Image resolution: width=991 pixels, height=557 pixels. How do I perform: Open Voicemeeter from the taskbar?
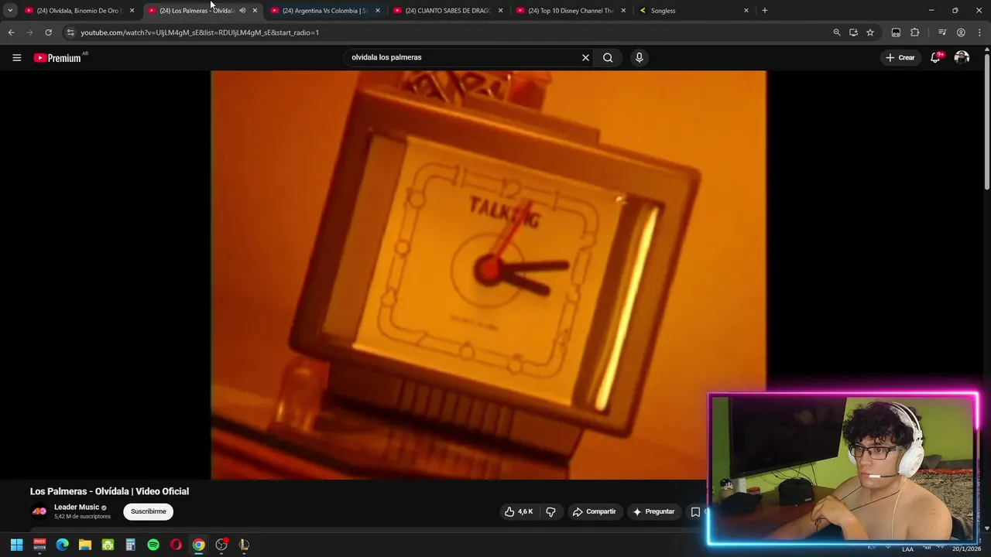pyautogui.click(x=39, y=545)
